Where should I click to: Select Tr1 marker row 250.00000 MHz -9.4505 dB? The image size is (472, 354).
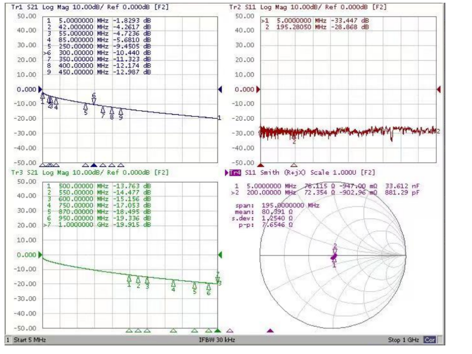[x=98, y=46]
